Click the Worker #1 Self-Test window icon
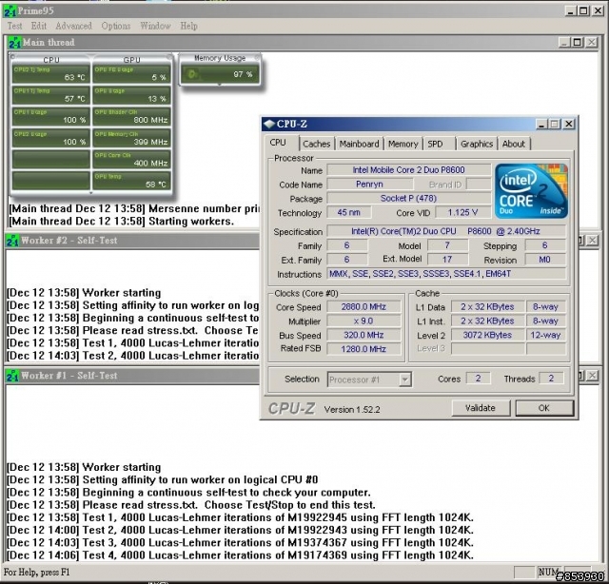Viewport: 609px width, 584px height. (x=12, y=376)
